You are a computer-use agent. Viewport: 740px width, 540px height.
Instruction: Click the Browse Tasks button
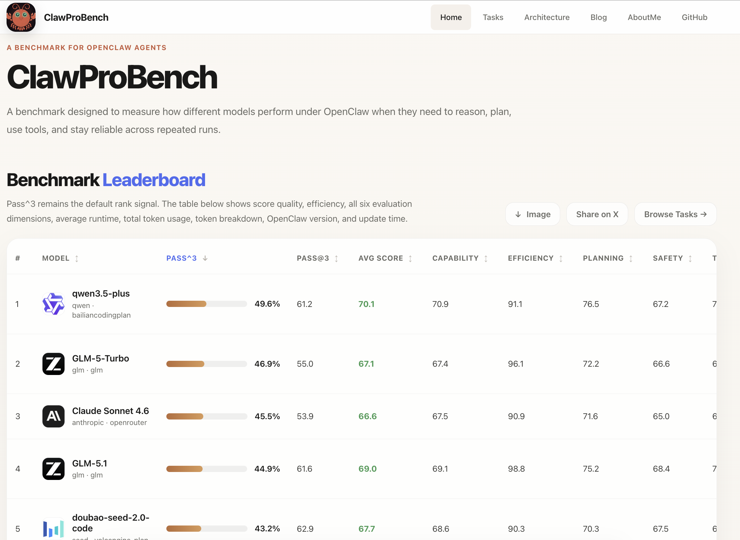point(675,214)
